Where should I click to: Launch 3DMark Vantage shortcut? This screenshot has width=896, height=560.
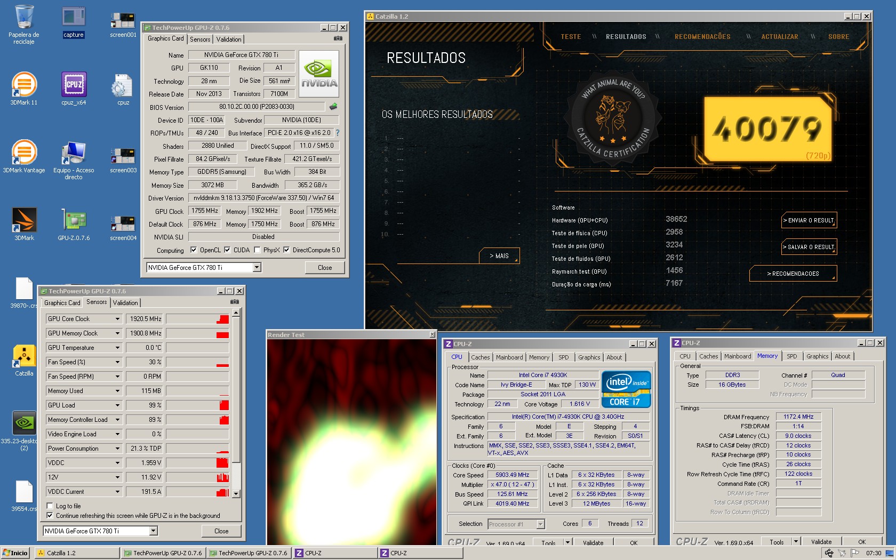tap(24, 157)
